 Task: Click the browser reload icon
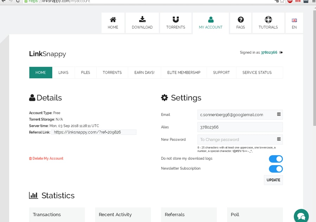click(x=18, y=1)
